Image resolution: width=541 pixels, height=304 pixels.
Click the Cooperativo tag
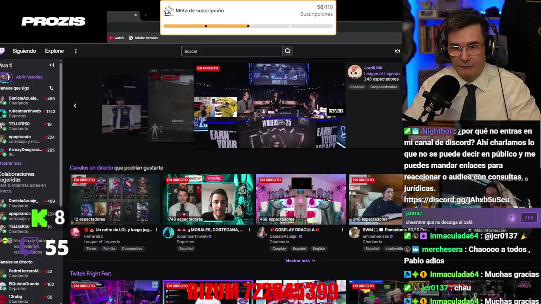point(132,249)
